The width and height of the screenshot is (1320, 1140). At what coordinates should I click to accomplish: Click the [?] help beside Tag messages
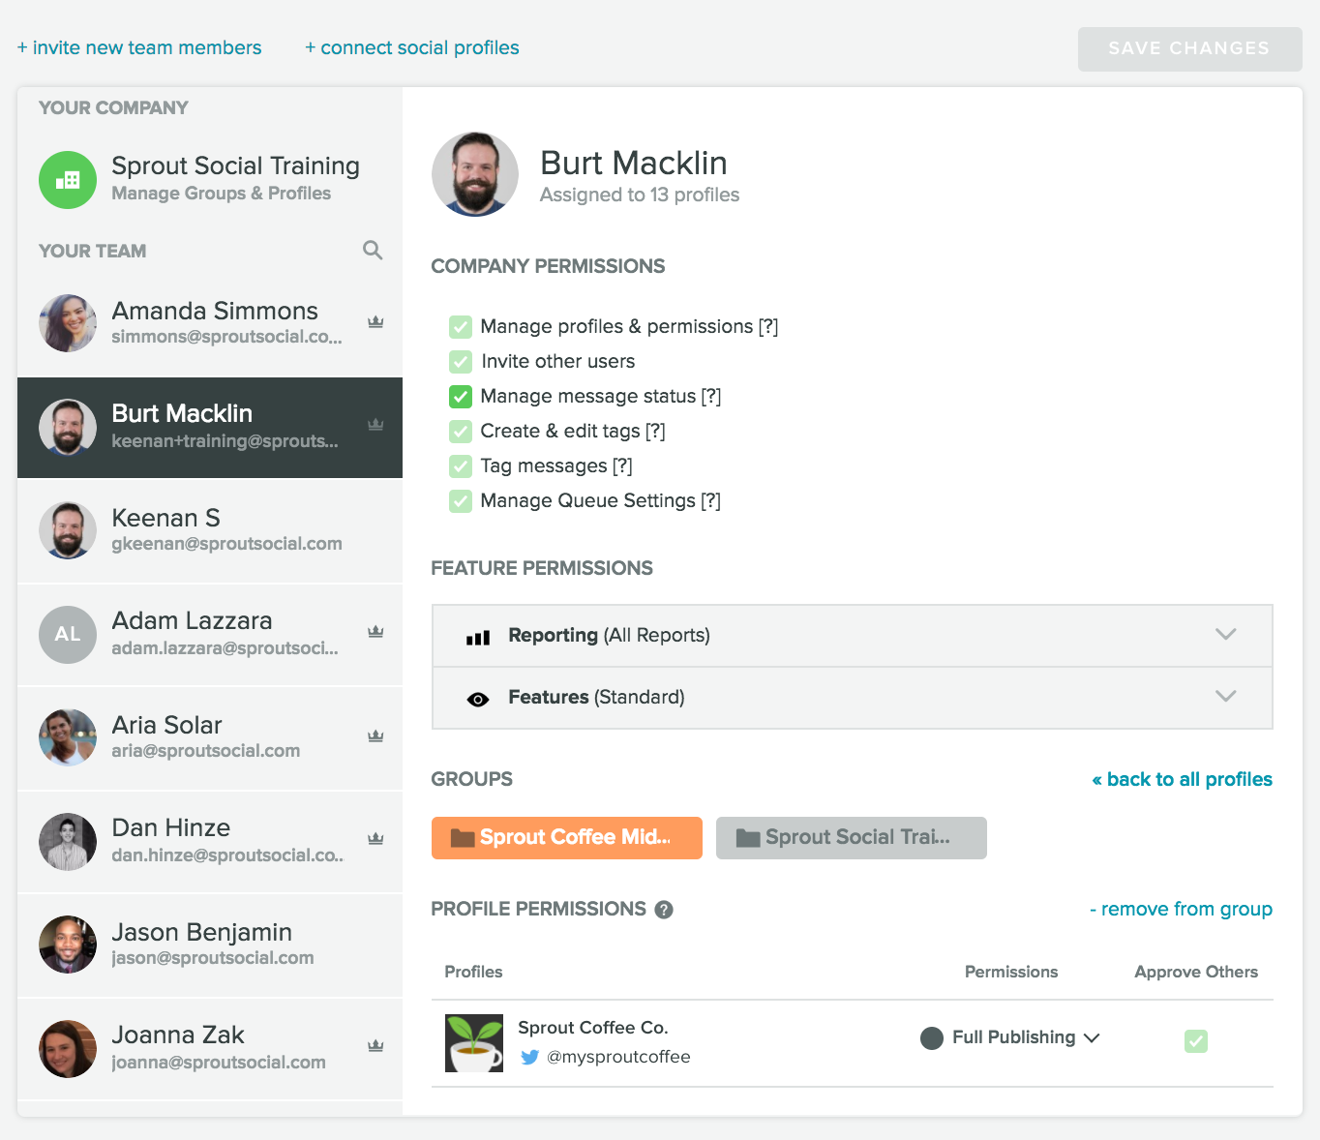[622, 466]
